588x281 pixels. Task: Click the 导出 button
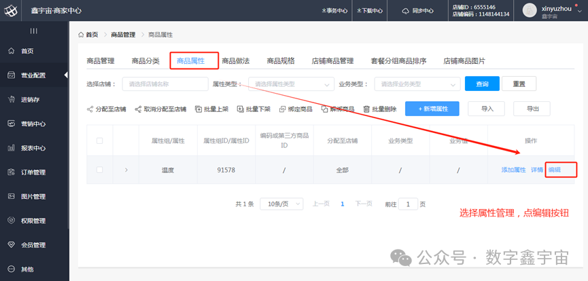pyautogui.click(x=532, y=109)
